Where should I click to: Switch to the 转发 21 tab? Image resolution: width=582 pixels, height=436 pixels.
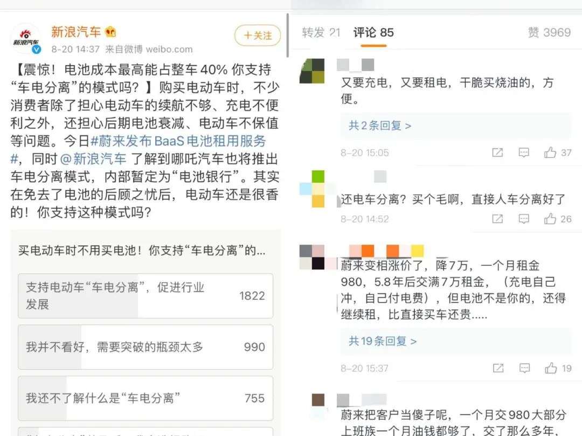(321, 33)
